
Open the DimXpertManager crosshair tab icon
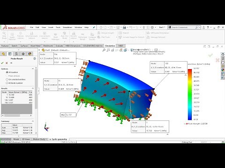tap(23, 54)
